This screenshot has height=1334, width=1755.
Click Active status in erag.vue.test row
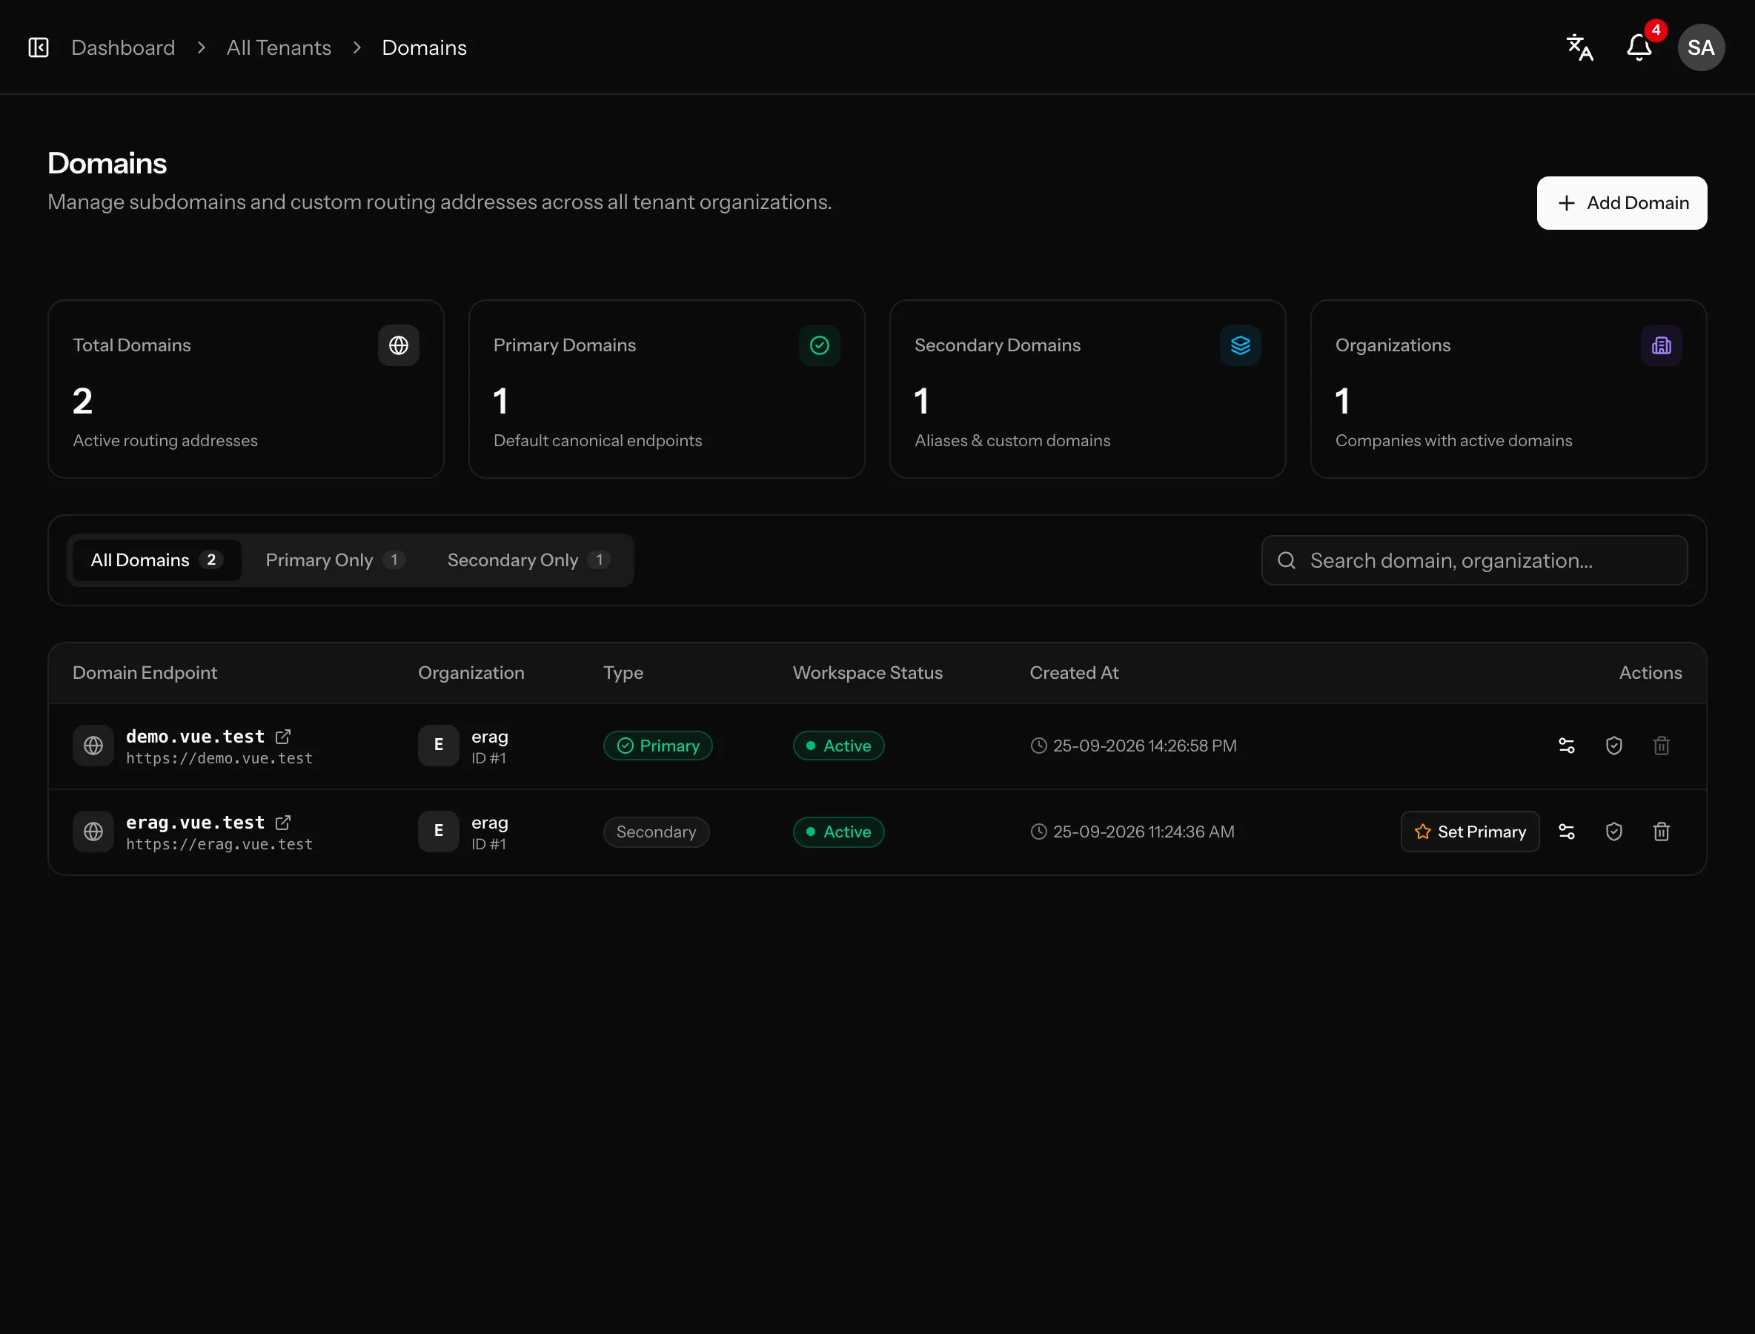tap(838, 832)
